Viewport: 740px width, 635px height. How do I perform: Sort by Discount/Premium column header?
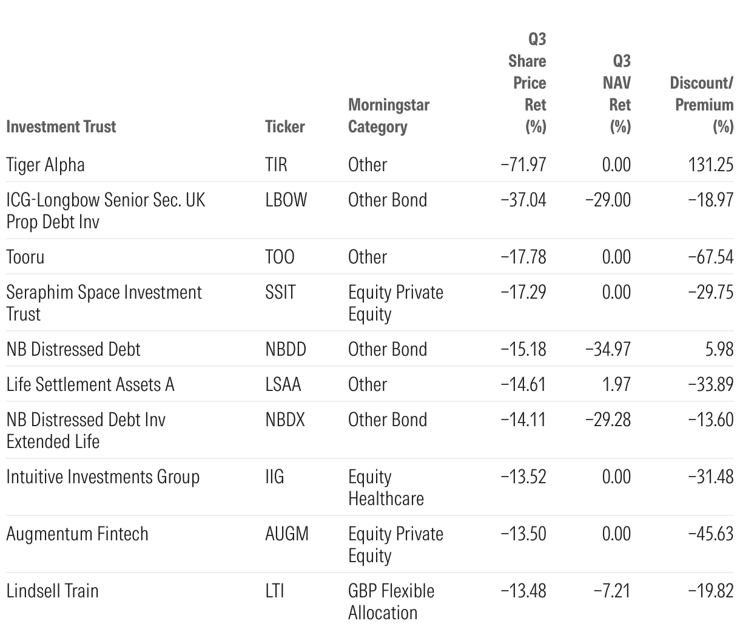702,105
